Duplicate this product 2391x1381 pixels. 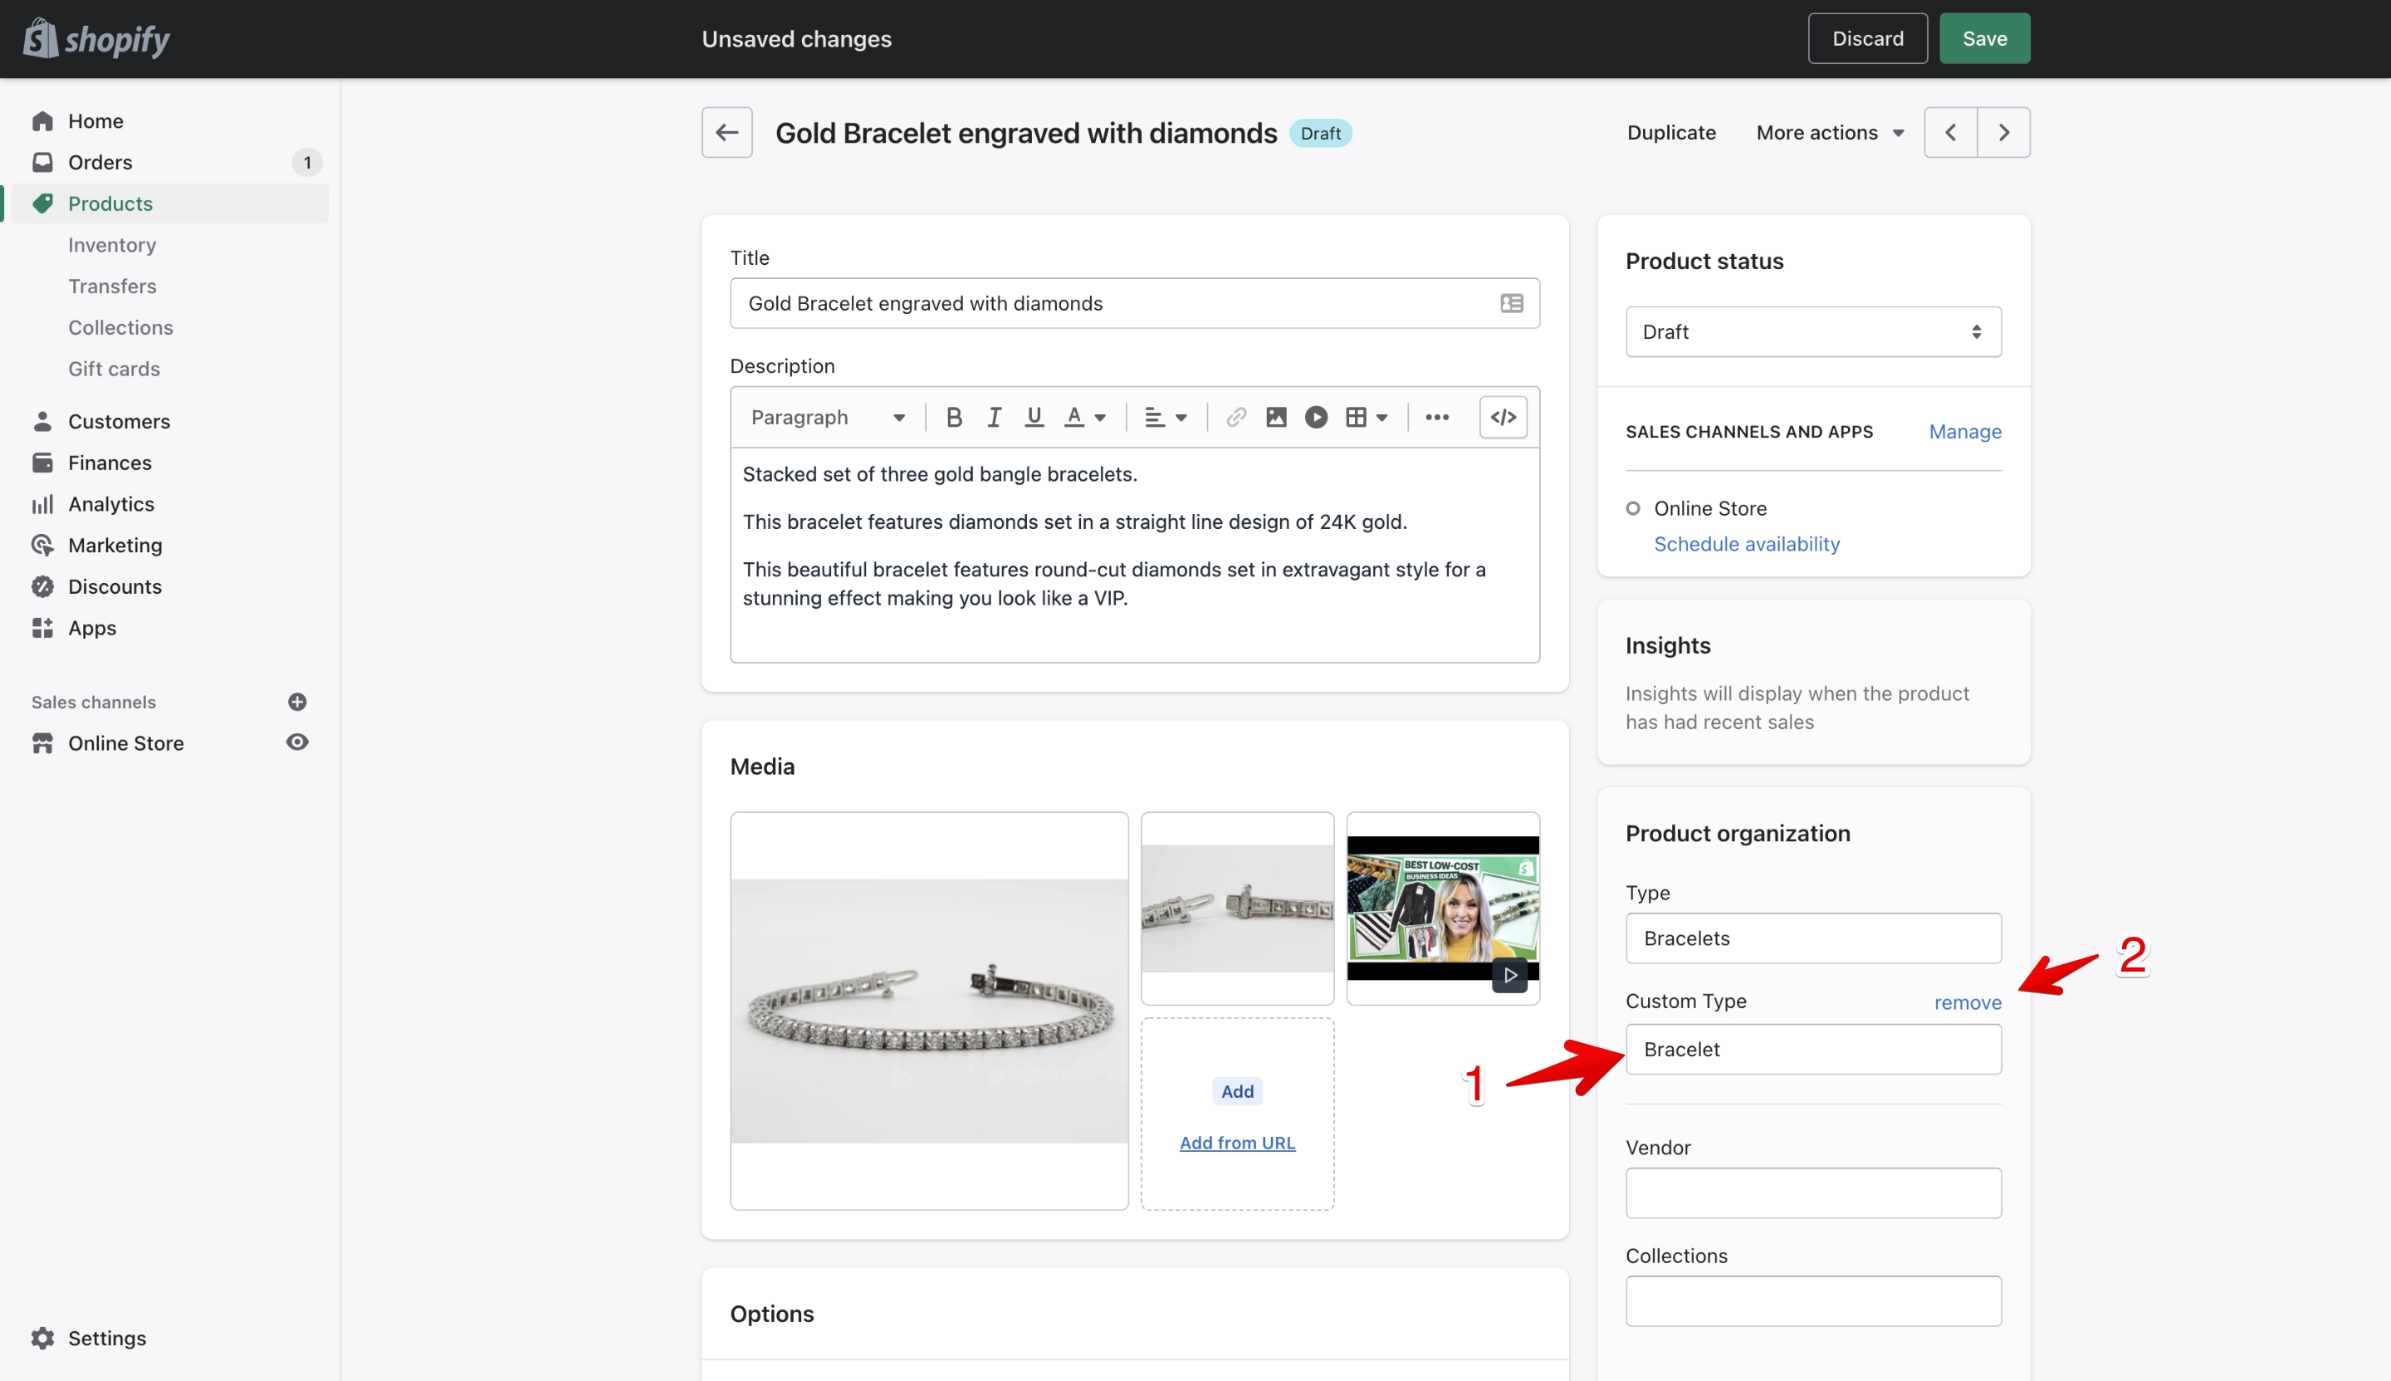click(1670, 132)
